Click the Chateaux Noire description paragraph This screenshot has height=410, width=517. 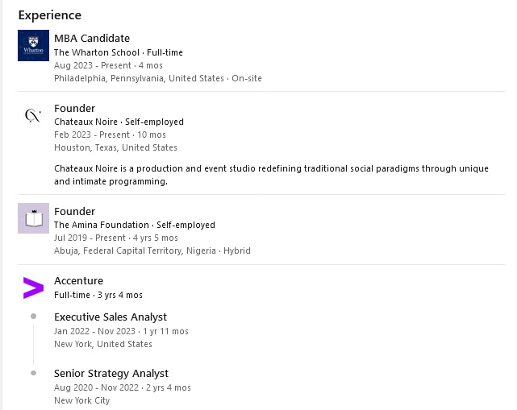271,175
